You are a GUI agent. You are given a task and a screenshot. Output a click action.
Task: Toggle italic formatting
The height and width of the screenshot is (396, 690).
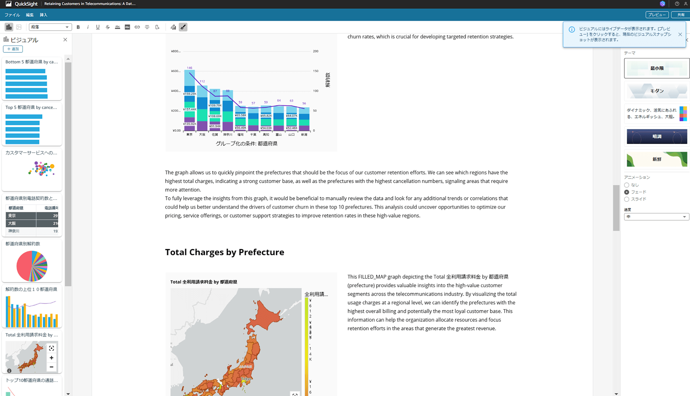click(88, 27)
